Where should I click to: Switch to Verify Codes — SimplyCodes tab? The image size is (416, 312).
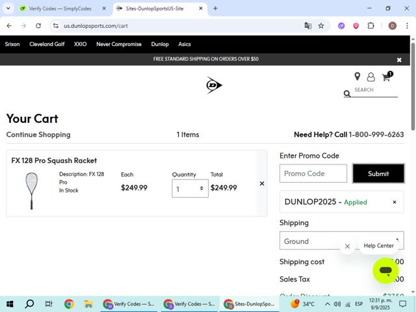[x=60, y=8]
